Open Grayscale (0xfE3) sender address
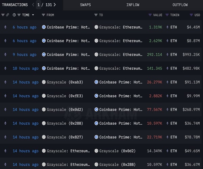The height and width of the screenshot is (169, 203). pyautogui.click(x=65, y=96)
